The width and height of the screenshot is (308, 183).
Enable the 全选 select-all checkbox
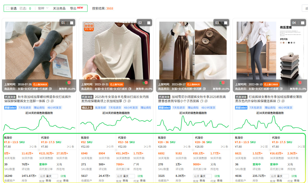click(8, 8)
